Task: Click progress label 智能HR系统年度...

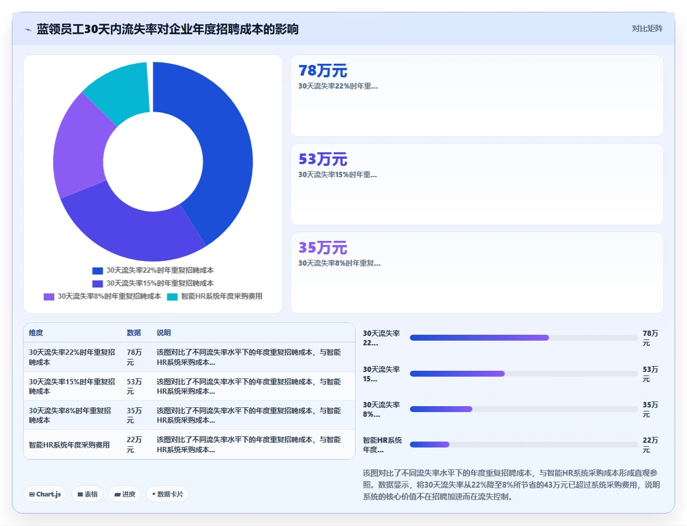Action: point(382,445)
